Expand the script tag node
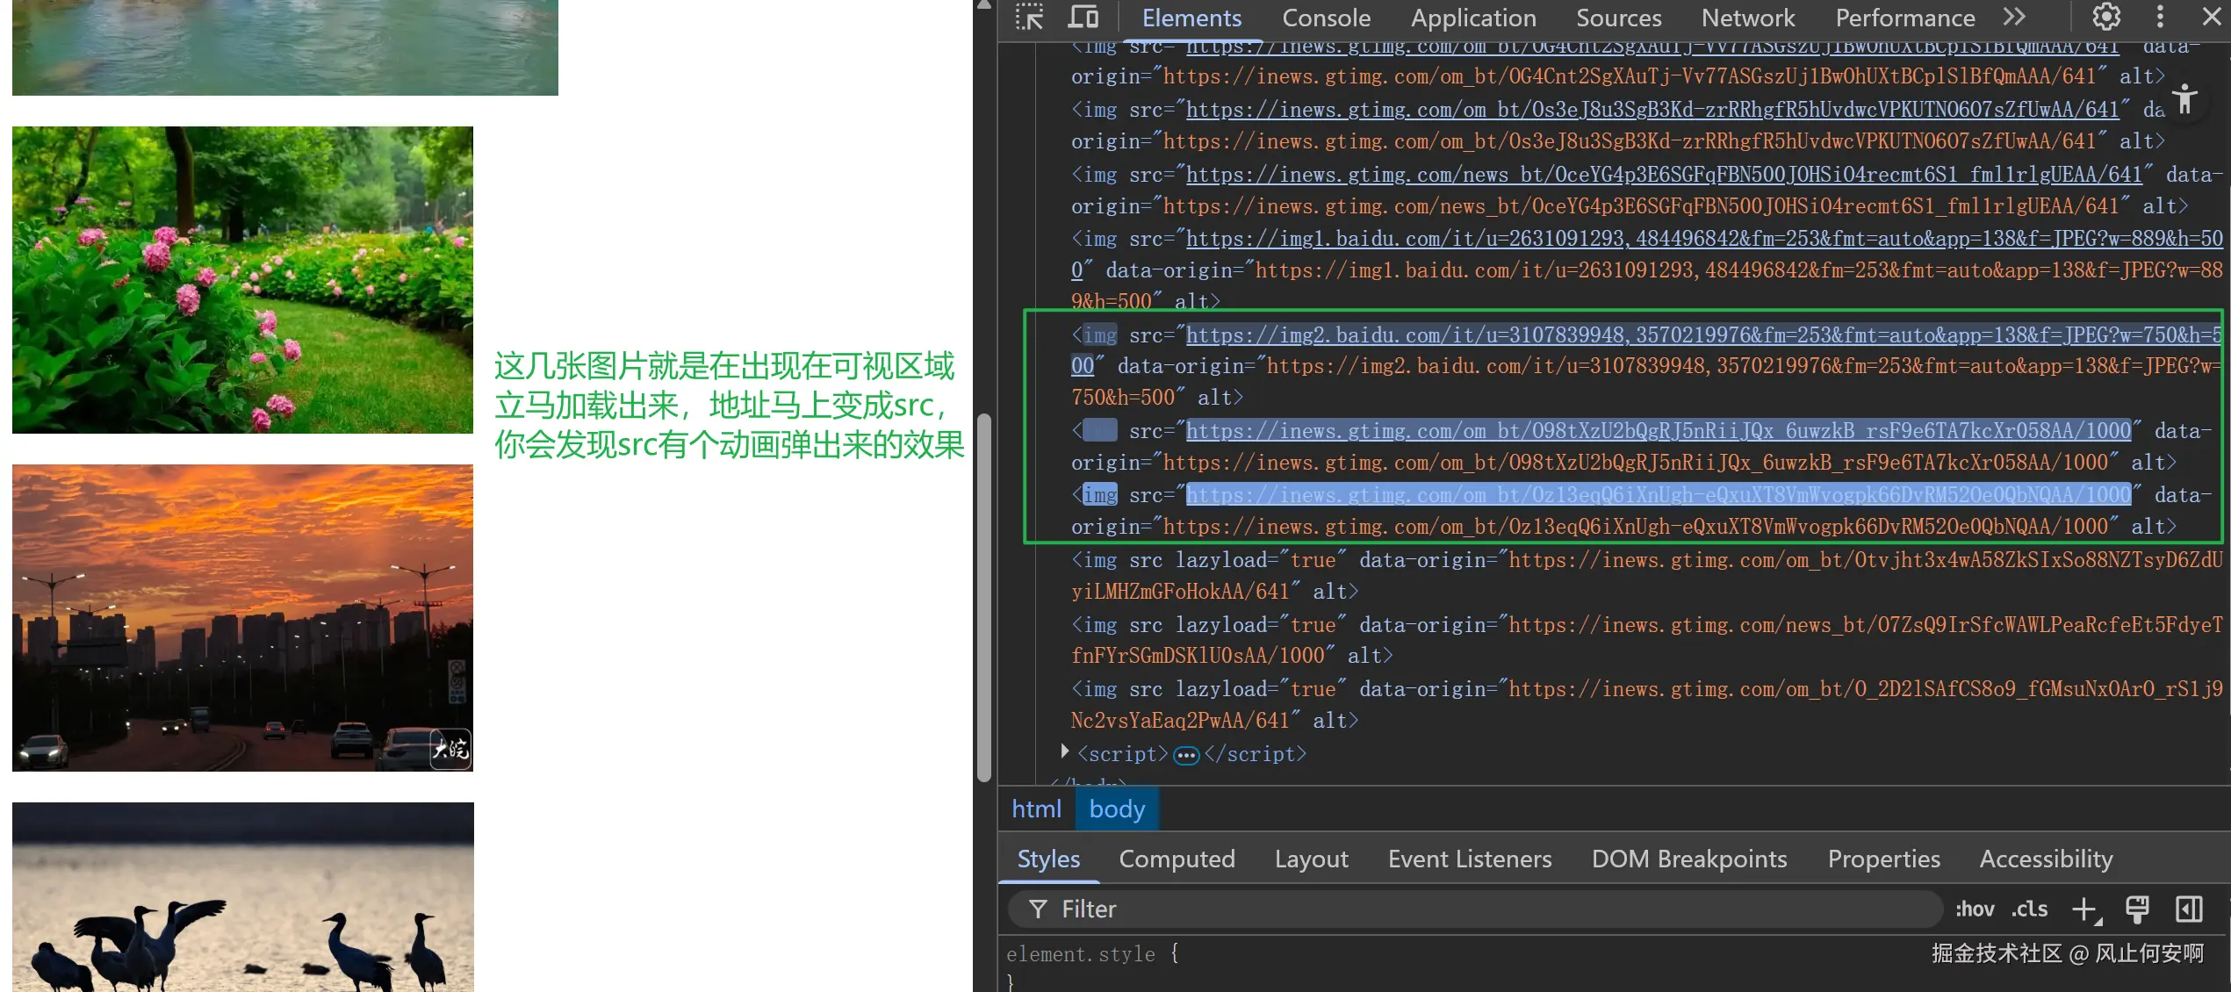Viewport: 2231px width, 992px height. 1065,751
